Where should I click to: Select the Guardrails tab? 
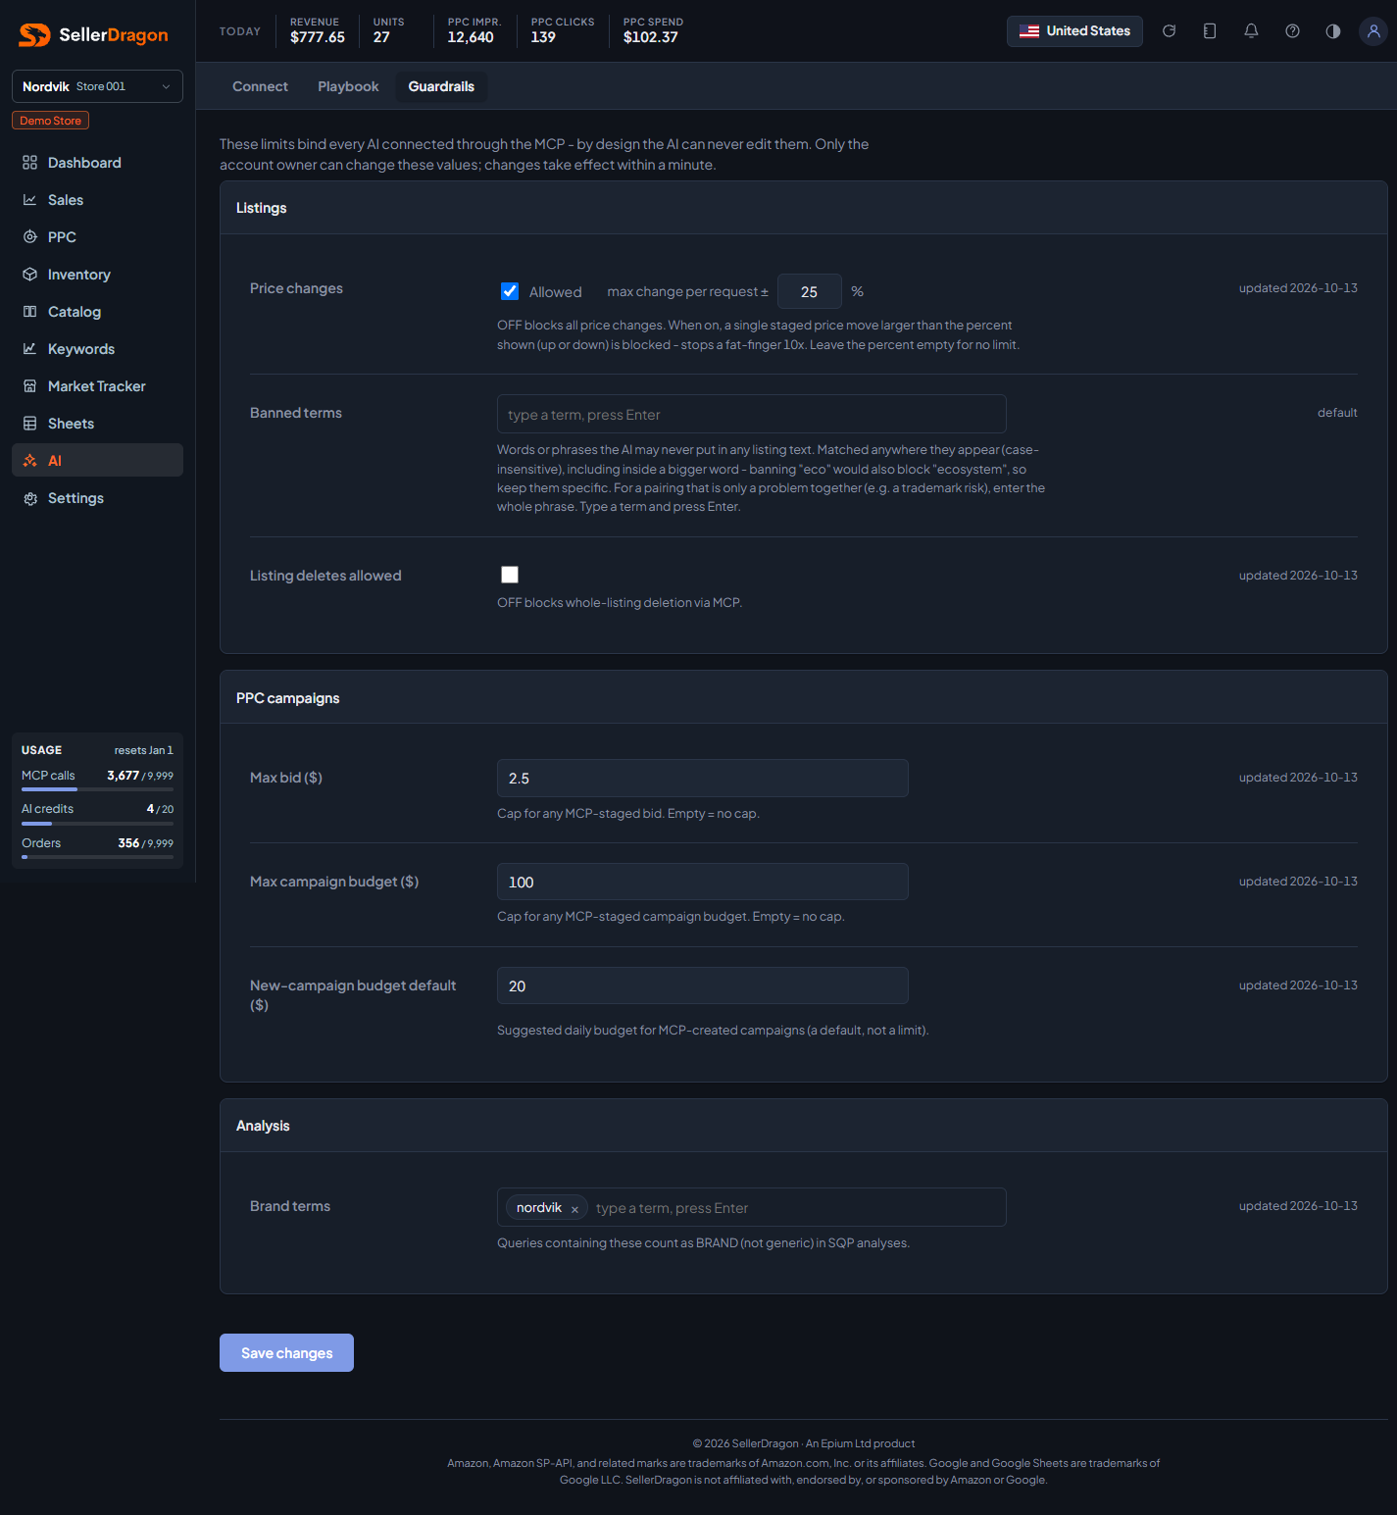coord(441,86)
